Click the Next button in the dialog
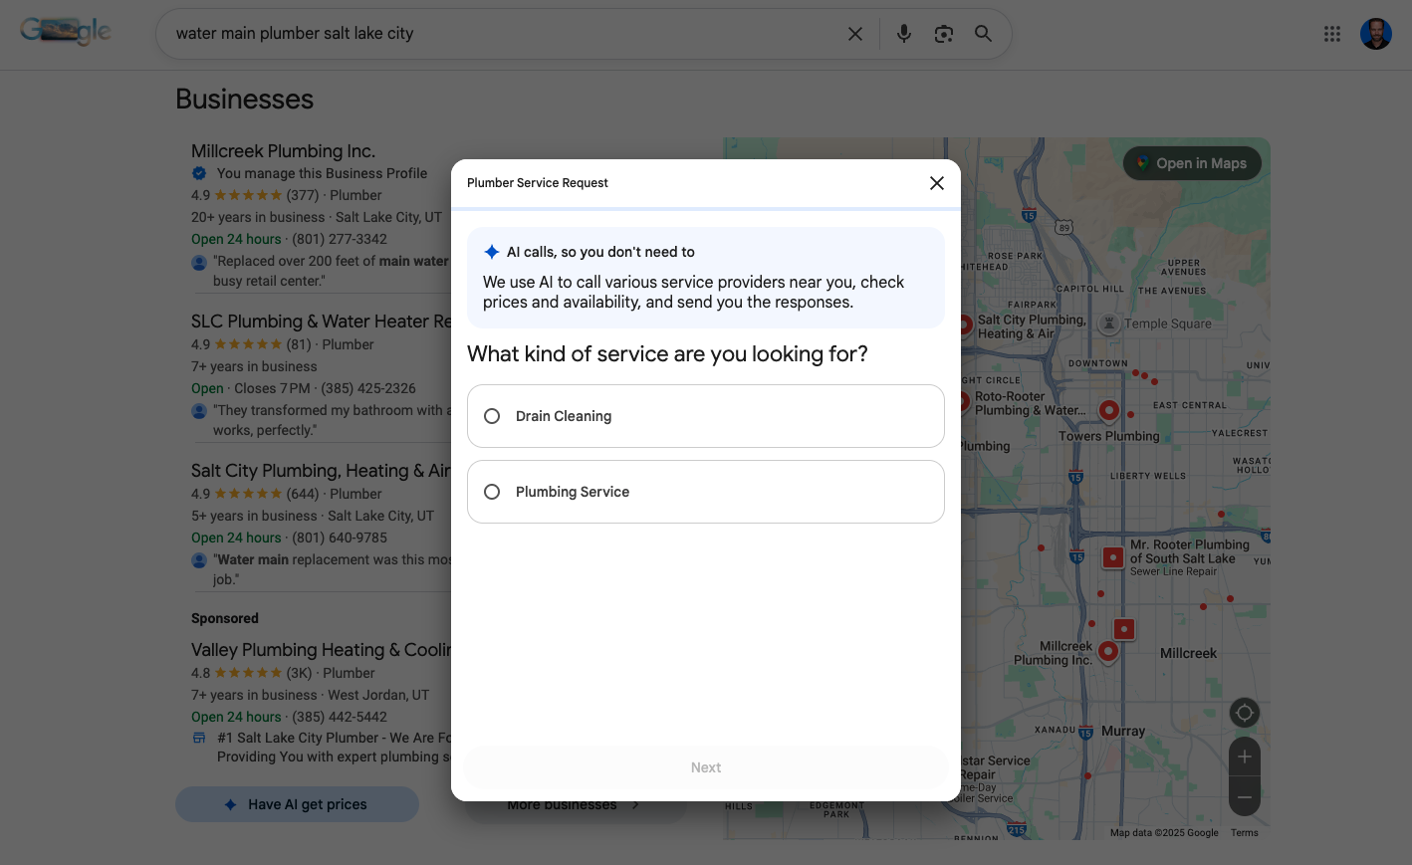Viewport: 1412px width, 865px height. coord(705,766)
